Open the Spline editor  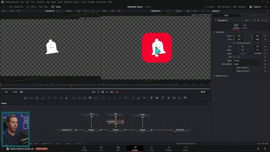point(209,7)
